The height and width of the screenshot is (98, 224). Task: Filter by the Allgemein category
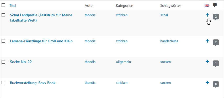[124, 62]
